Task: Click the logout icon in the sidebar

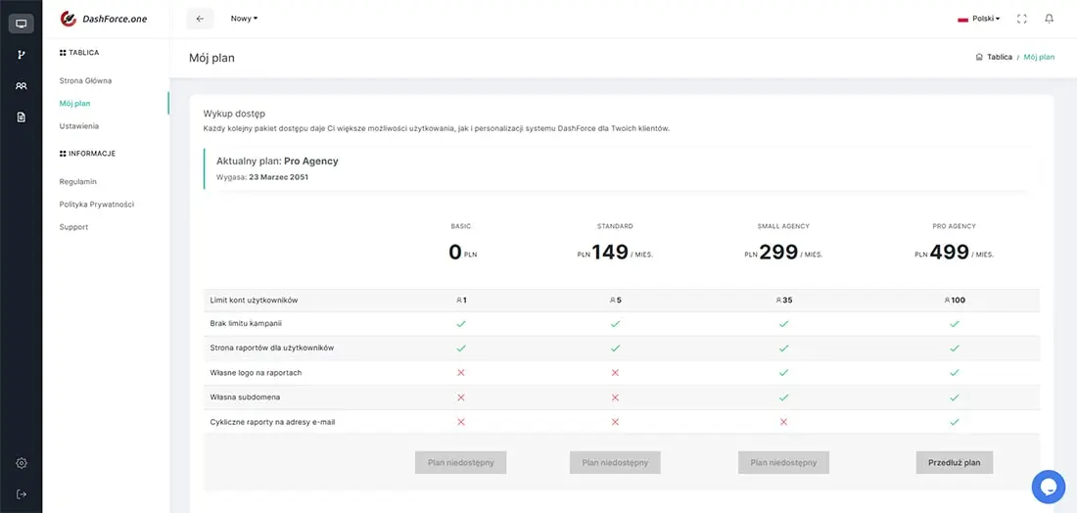Action: tap(22, 493)
